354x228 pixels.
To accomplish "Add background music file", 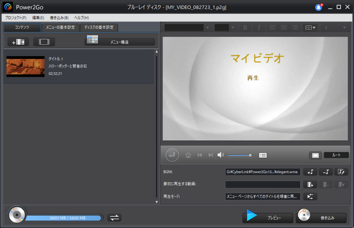I will coord(310,172).
